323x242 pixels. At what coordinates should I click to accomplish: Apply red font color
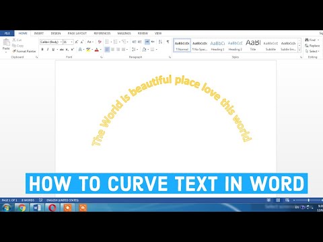coord(97,50)
